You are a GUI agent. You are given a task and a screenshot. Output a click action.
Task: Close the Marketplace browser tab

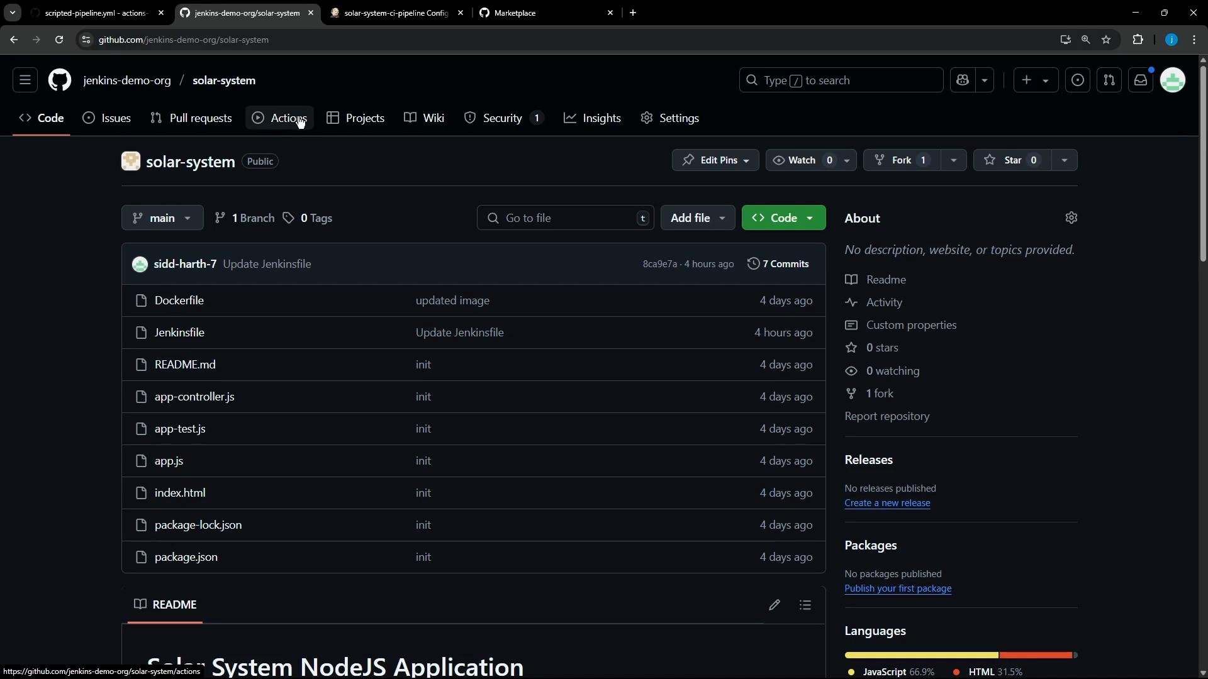tap(610, 13)
